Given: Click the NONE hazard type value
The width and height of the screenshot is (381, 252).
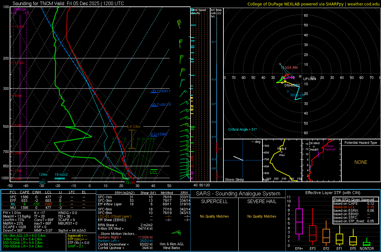Looking at the screenshot, I should click(361, 162).
